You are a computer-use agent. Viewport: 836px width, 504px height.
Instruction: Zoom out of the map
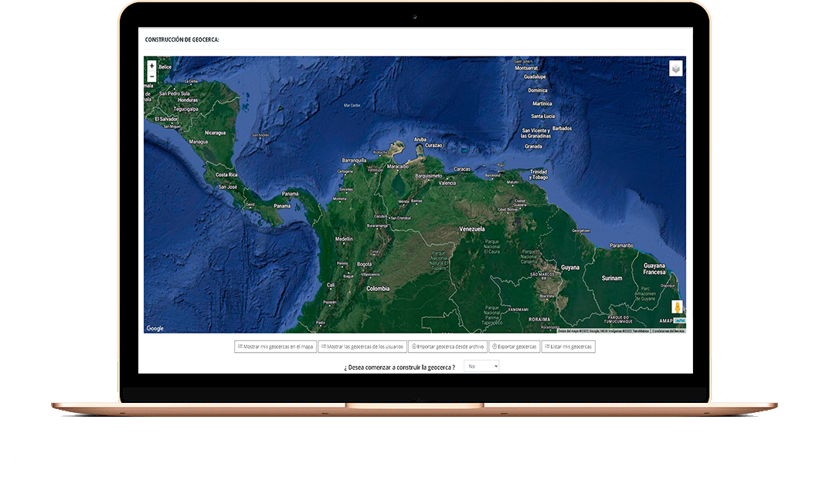click(151, 77)
